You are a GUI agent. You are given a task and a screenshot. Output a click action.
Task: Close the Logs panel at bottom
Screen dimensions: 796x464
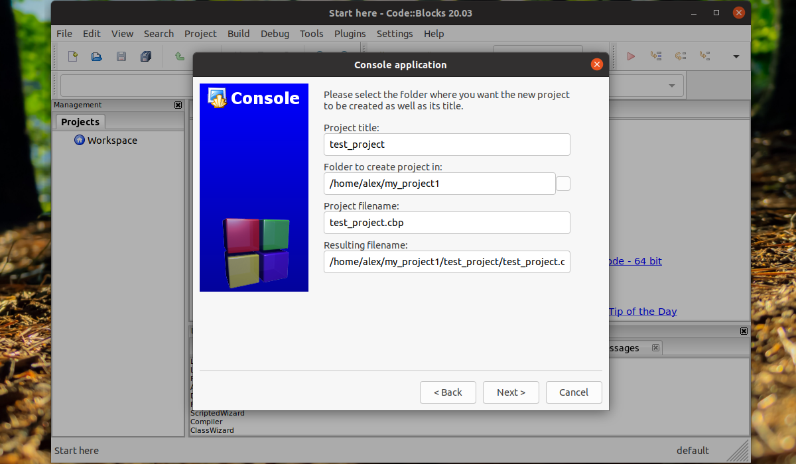point(744,331)
